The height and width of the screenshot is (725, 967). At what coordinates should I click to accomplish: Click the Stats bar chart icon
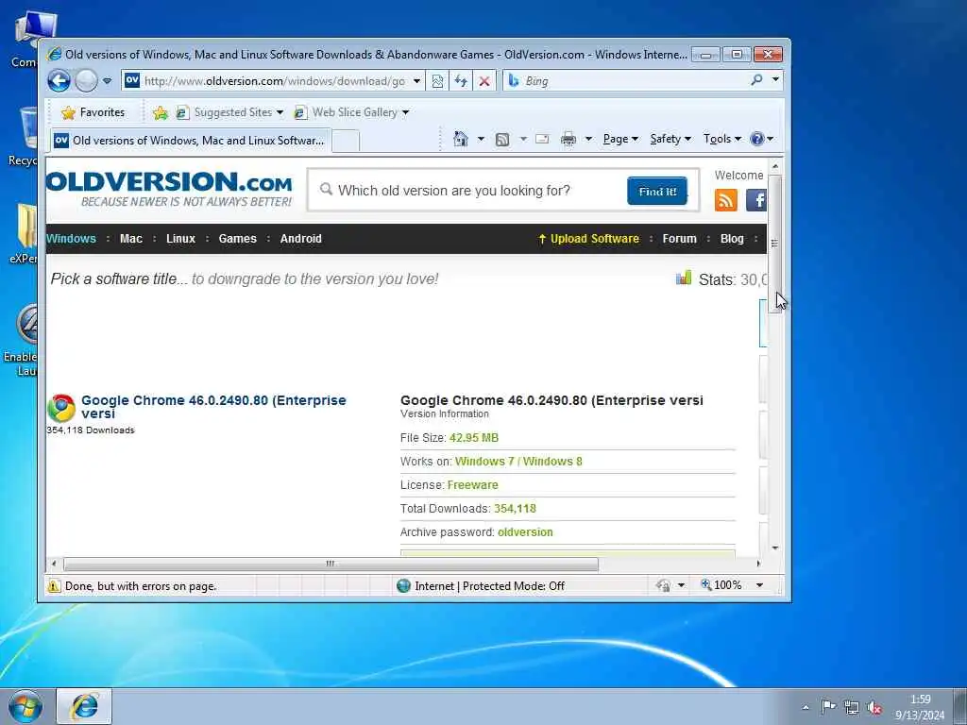click(684, 278)
